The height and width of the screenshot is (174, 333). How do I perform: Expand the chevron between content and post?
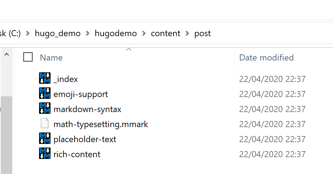click(x=187, y=33)
